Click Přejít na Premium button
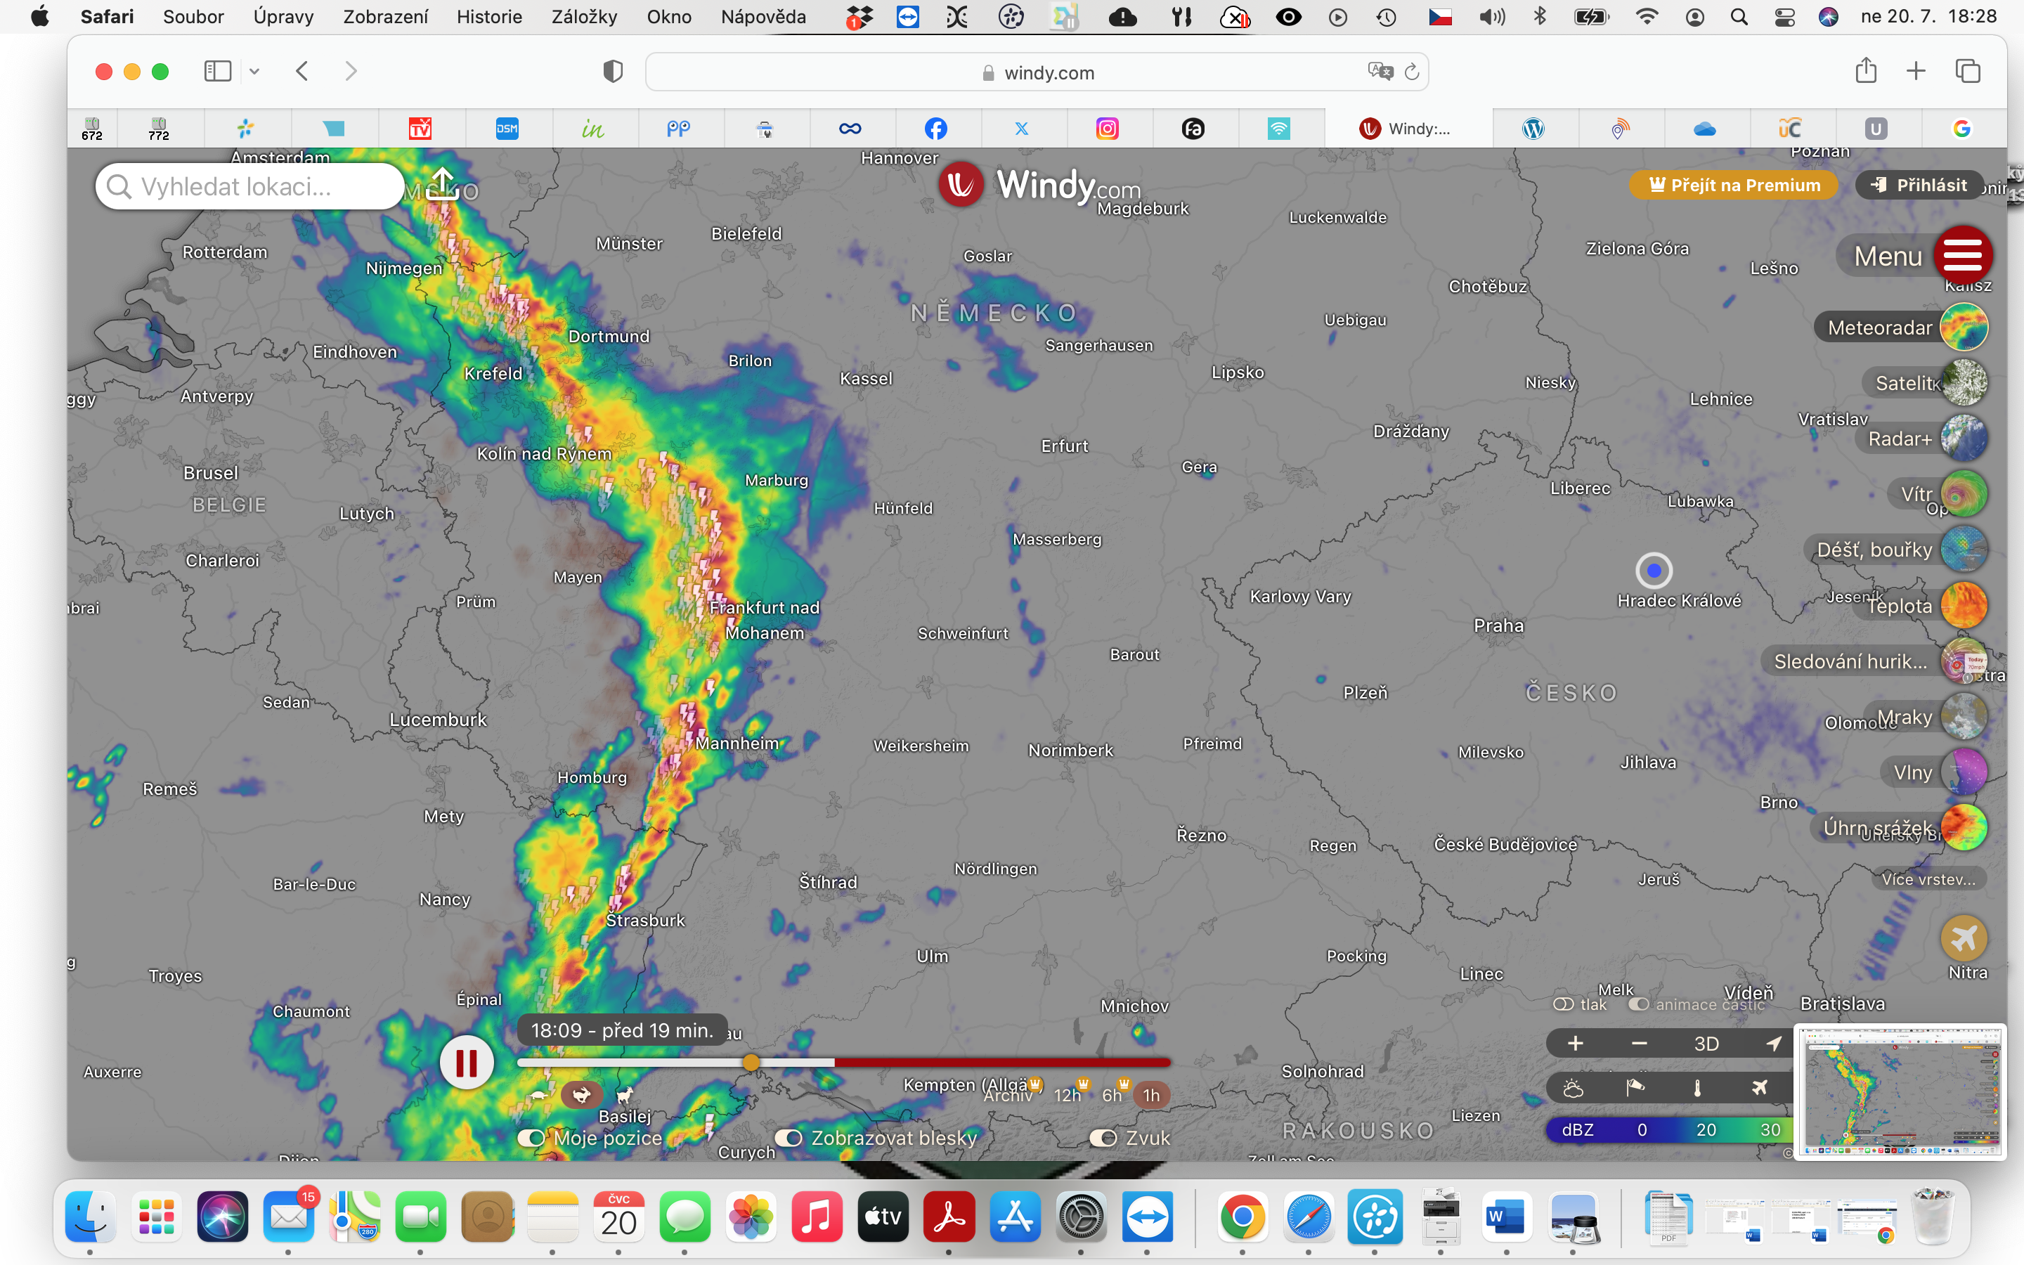Image resolution: width=2024 pixels, height=1265 pixels. click(x=1734, y=185)
